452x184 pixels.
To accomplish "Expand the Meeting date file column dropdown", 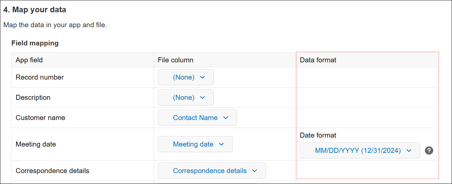I will pyautogui.click(x=195, y=144).
